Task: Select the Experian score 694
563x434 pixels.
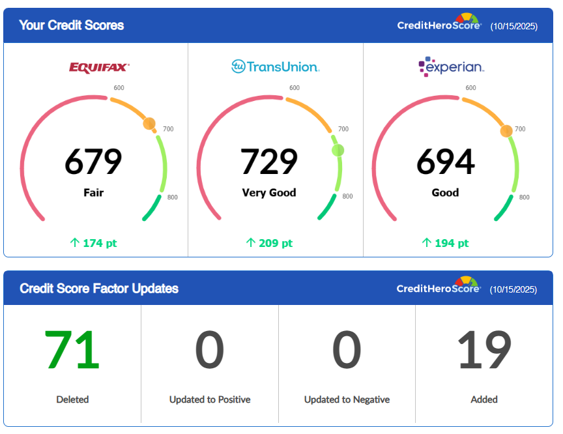Action: [x=445, y=162]
